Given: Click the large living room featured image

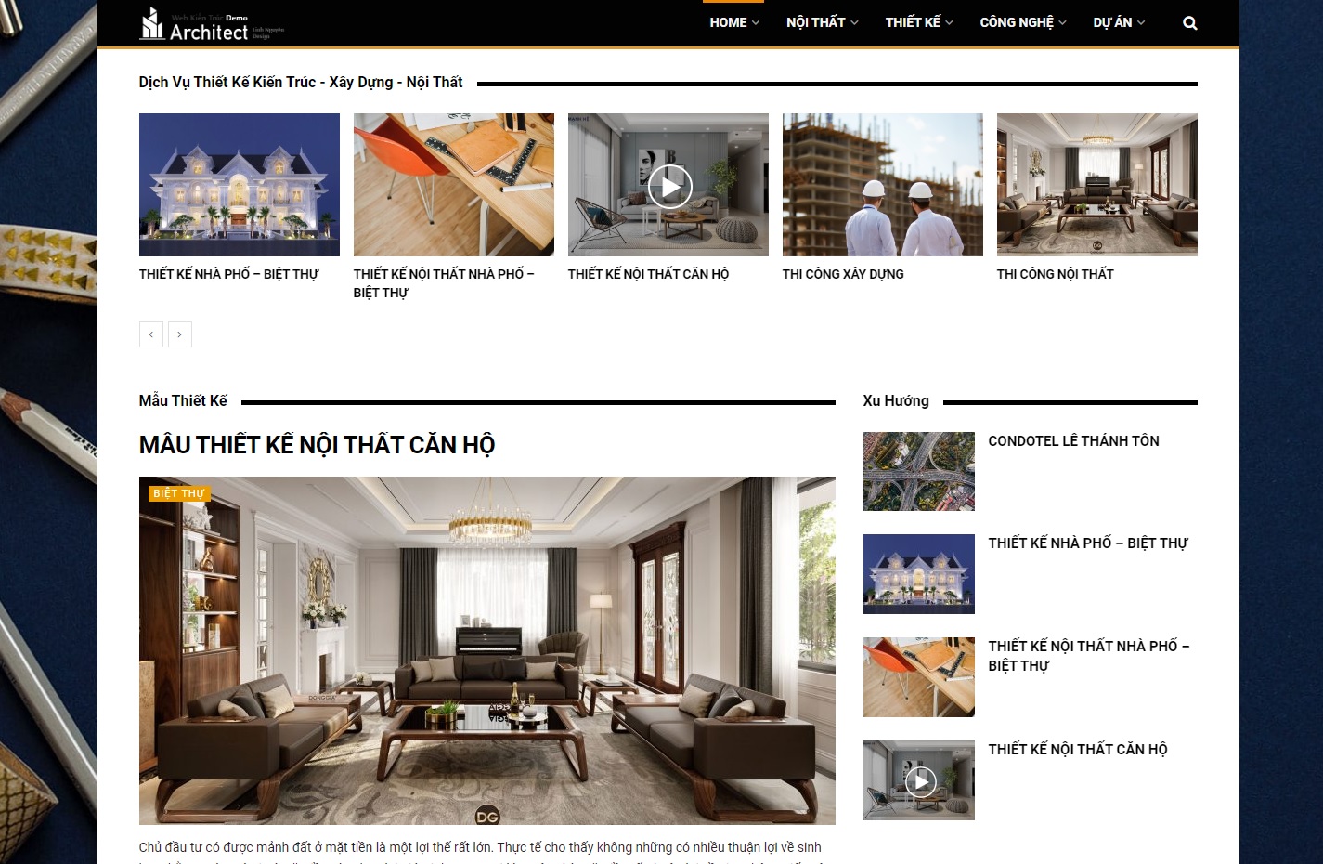Looking at the screenshot, I should coord(487,650).
